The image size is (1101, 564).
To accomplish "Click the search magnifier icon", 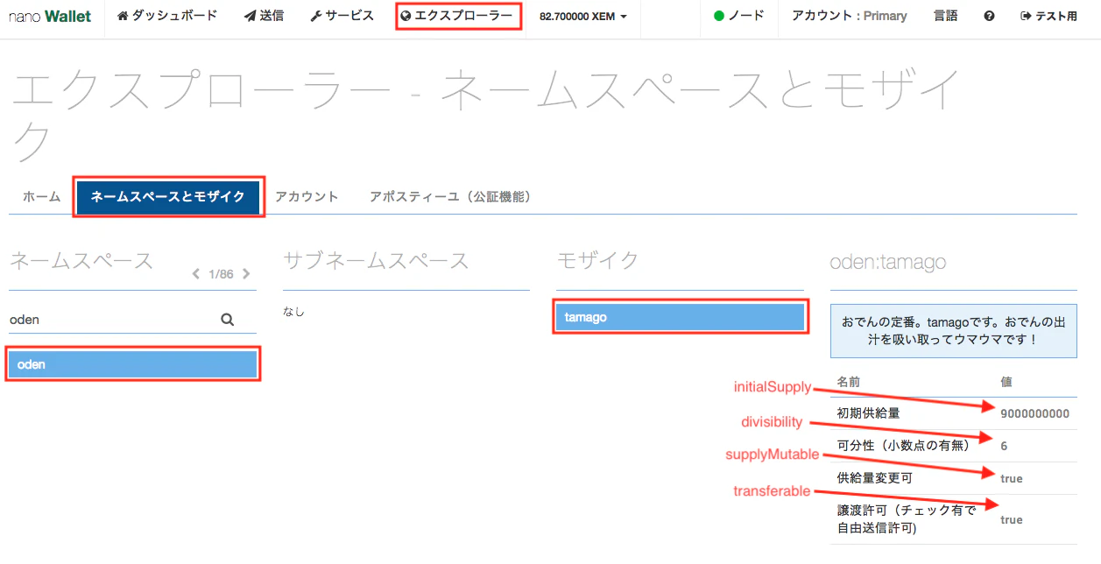I will pyautogui.click(x=228, y=320).
